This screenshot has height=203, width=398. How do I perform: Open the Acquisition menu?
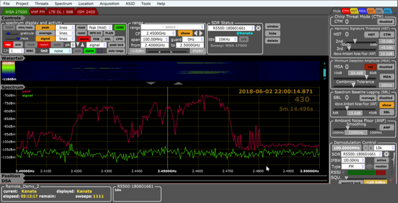110,4
